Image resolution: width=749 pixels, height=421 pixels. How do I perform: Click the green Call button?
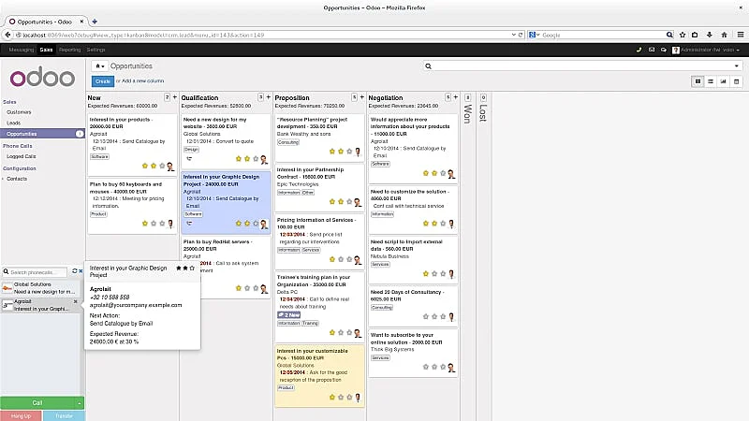(x=37, y=403)
